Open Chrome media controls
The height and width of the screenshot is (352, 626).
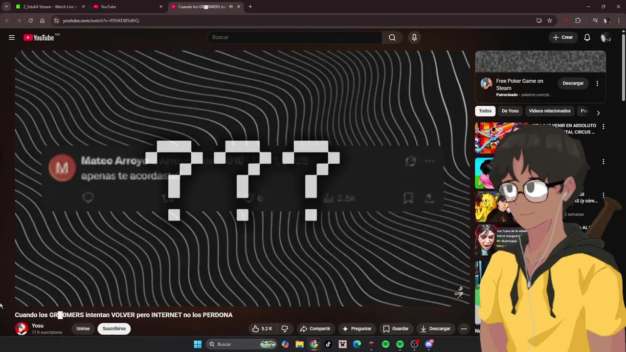595,21
